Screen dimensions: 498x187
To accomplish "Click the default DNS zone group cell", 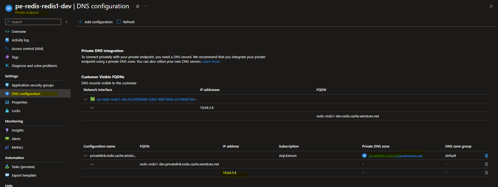I will [451, 156].
